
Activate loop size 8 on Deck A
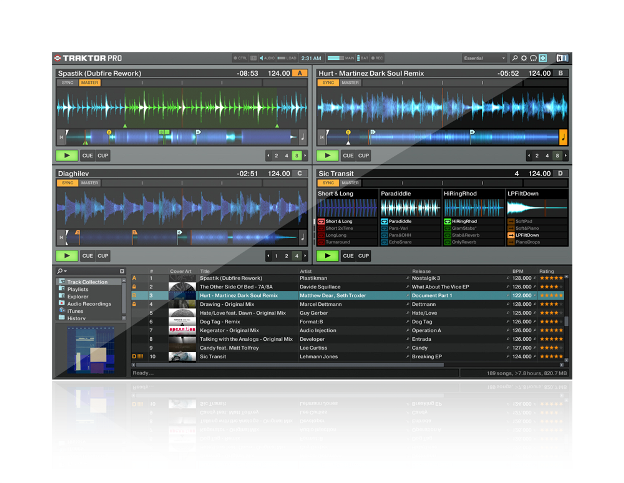(x=297, y=155)
